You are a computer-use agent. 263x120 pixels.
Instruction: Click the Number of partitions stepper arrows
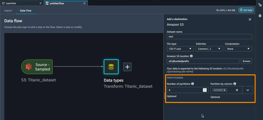pyautogui.click(x=205, y=90)
